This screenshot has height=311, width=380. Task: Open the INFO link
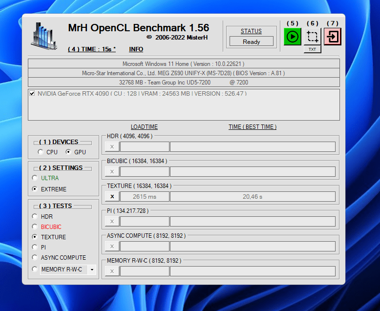[x=136, y=49]
